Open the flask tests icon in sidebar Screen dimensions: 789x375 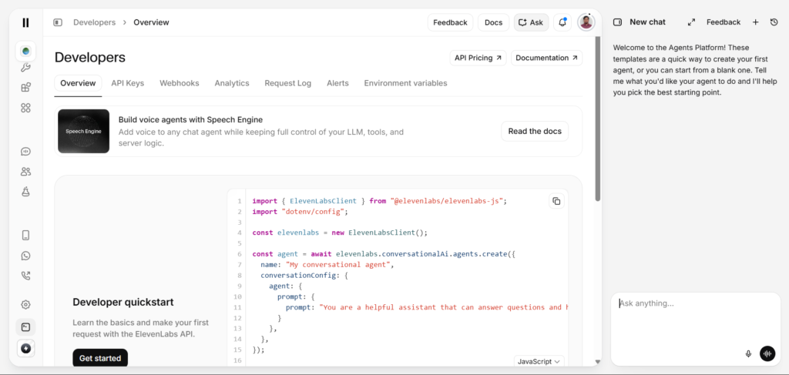coord(25,191)
